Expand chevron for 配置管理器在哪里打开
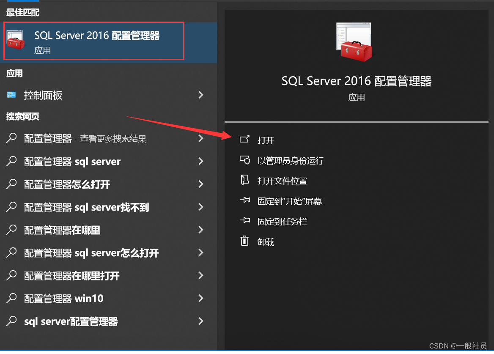The height and width of the screenshot is (354, 494). point(200,276)
